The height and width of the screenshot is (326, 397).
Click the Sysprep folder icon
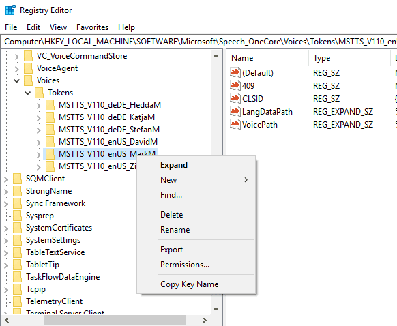[x=17, y=216]
